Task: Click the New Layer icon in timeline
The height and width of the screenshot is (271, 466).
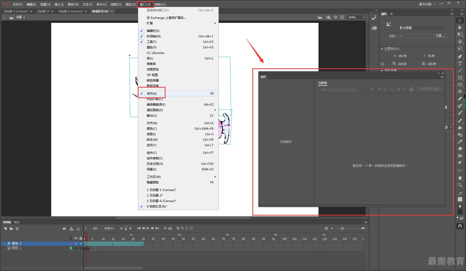Action: (x=6, y=229)
